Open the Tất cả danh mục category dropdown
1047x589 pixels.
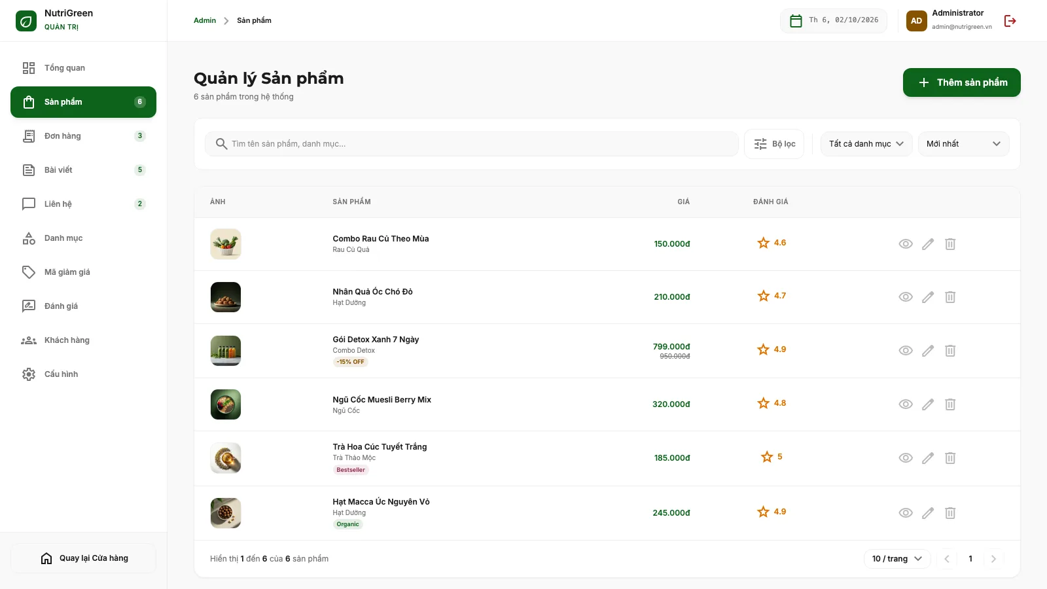866,144
